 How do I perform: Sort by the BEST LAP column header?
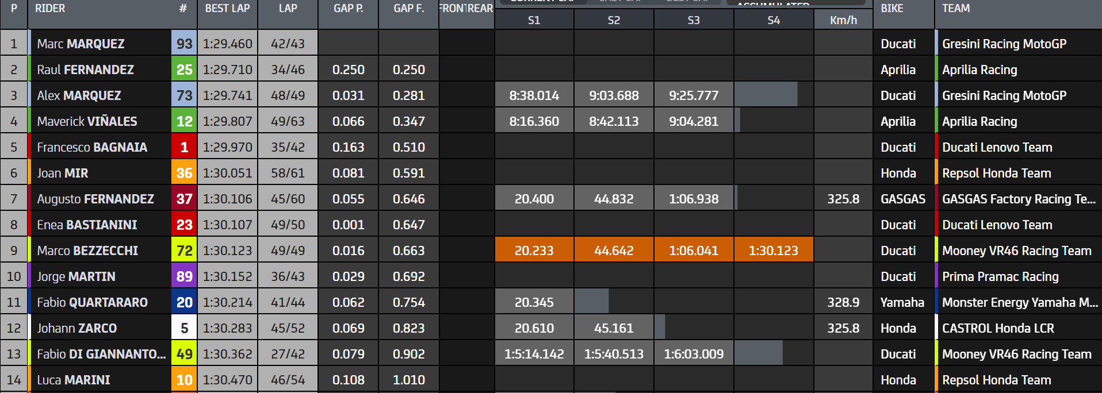[x=227, y=9]
